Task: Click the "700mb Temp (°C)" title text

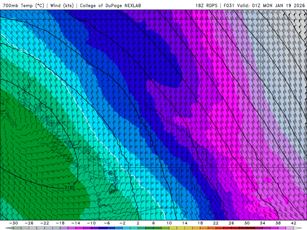Action: tap(23, 5)
